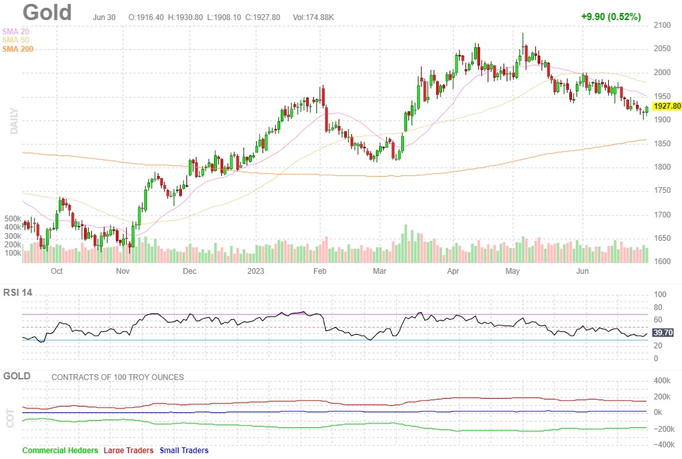Click the May time axis label
Screen dimensions: 682x459
click(x=512, y=271)
